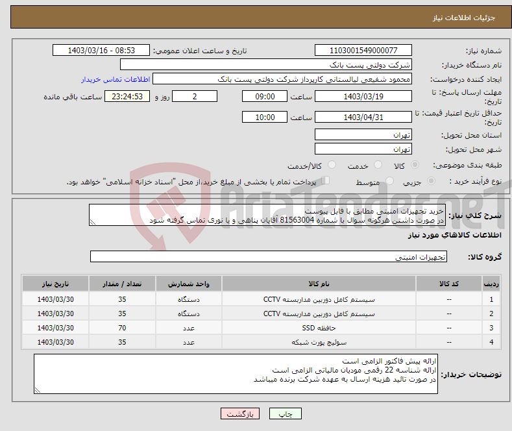Open the اطلاعات تماس خریدار link

116,79
